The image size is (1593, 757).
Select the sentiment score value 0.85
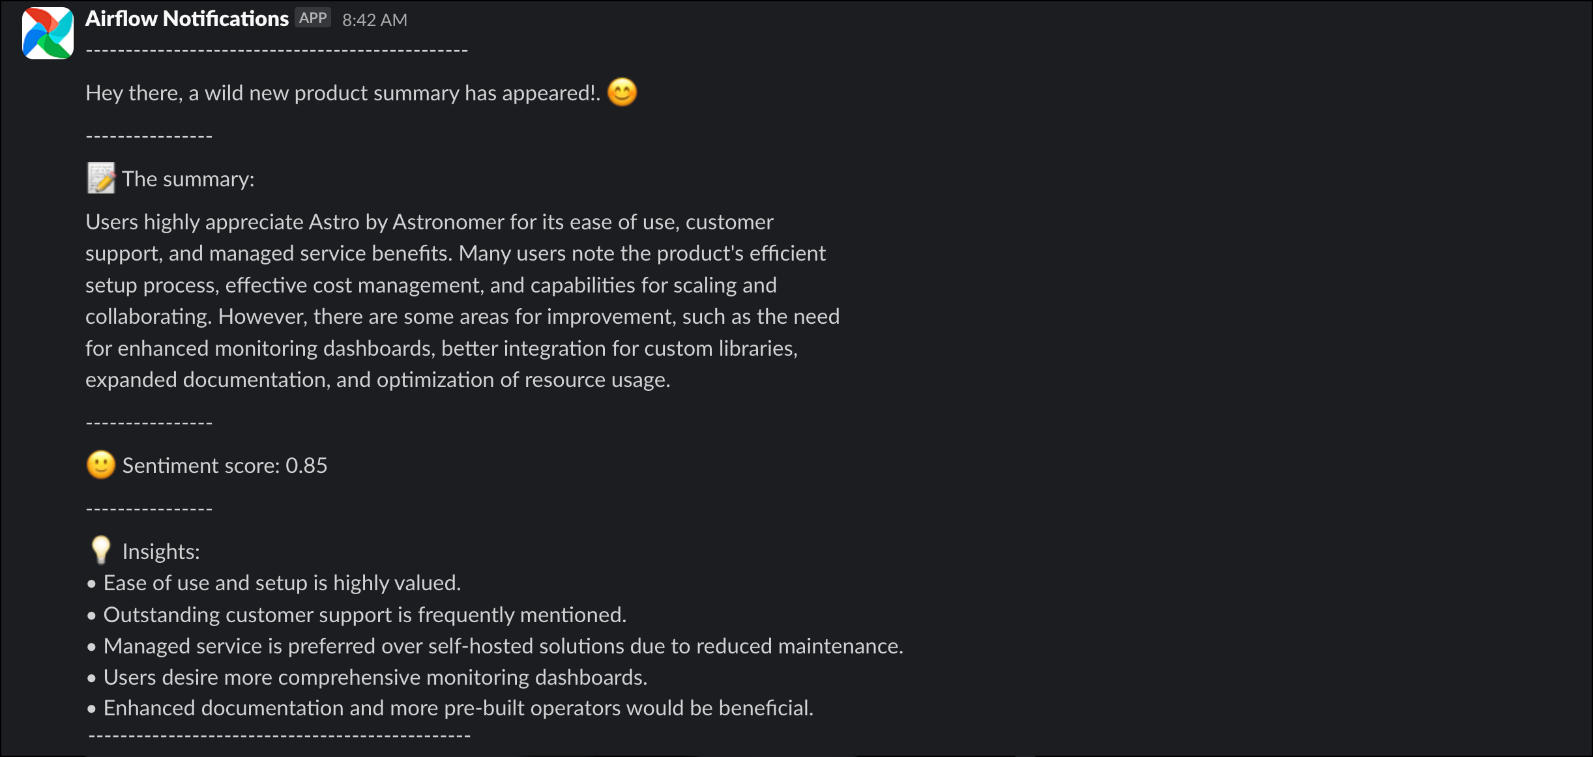pos(306,464)
